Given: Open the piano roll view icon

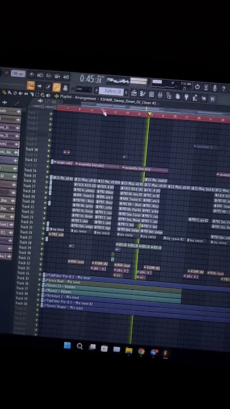Looking at the screenshot, I should (x=143, y=94).
